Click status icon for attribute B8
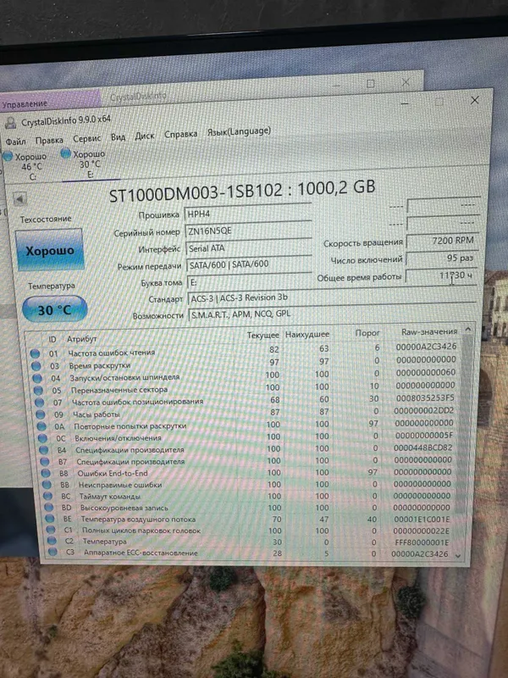 tap(47, 474)
